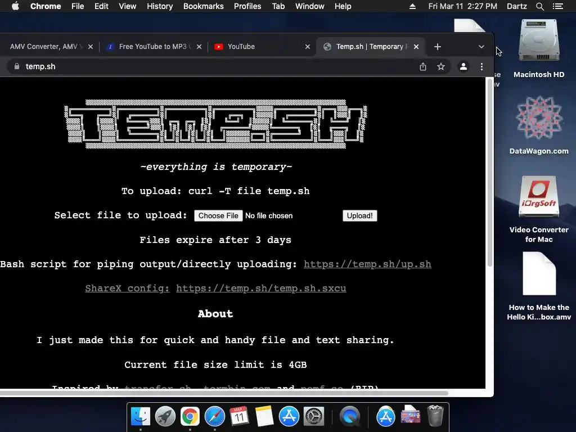Open Launchpad from the Dock
Screen dimensions: 576x432
[165, 416]
